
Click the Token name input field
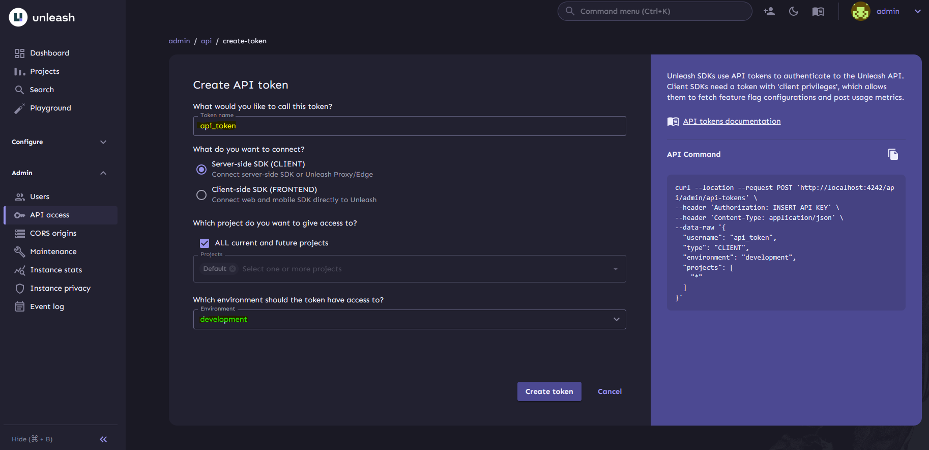click(409, 126)
